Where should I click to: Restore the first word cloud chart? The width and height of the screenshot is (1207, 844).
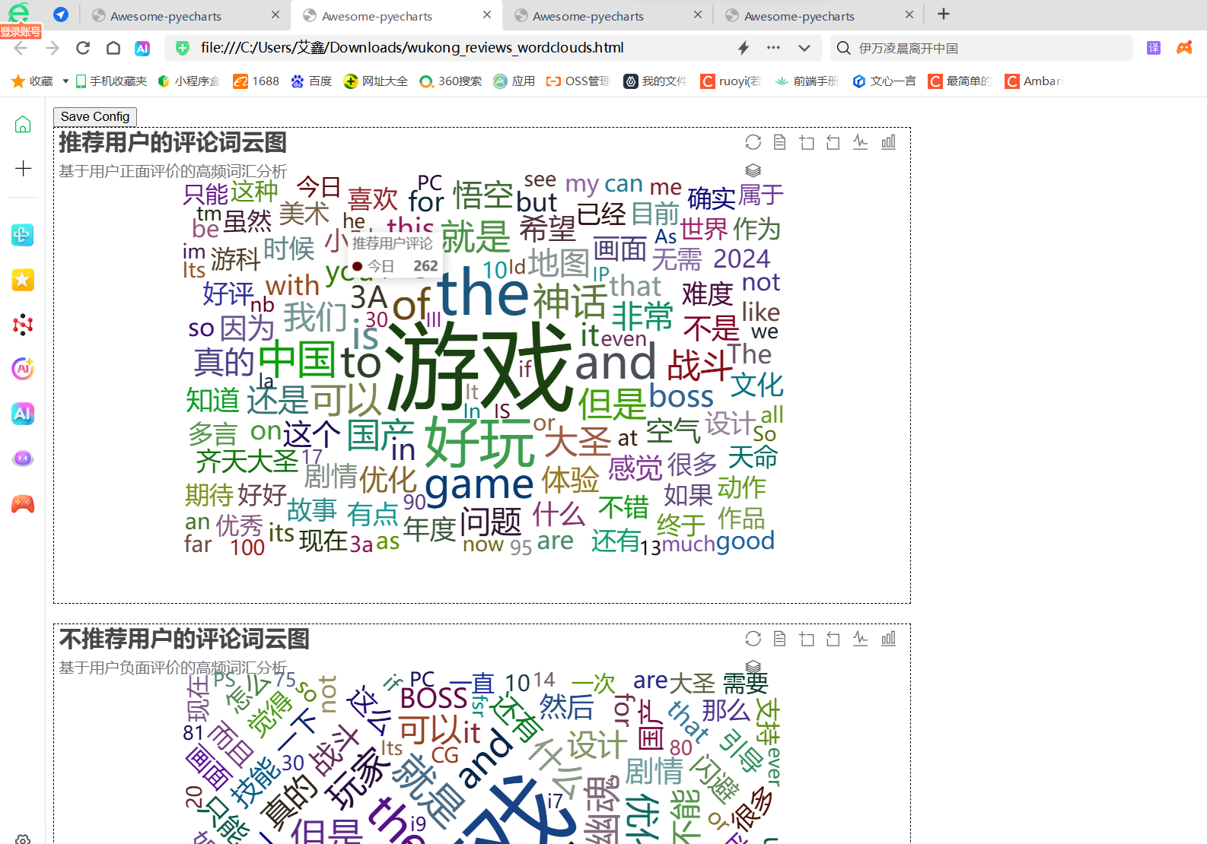click(753, 142)
